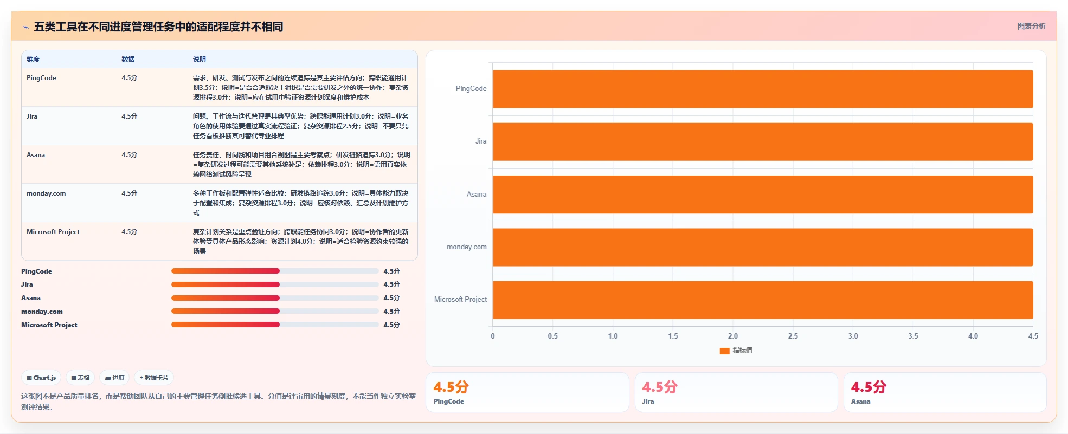Click the Microsoft Project progress bar
1068x434 pixels.
275,325
